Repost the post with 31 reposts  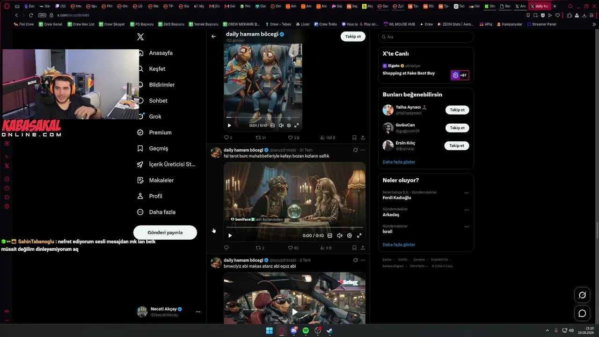(x=261, y=138)
